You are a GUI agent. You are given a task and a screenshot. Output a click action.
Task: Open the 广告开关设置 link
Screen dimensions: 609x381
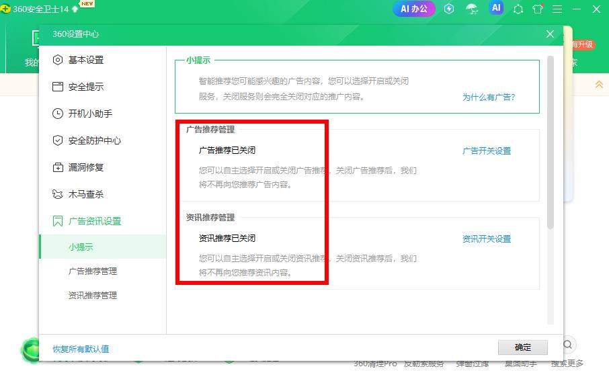pos(486,151)
